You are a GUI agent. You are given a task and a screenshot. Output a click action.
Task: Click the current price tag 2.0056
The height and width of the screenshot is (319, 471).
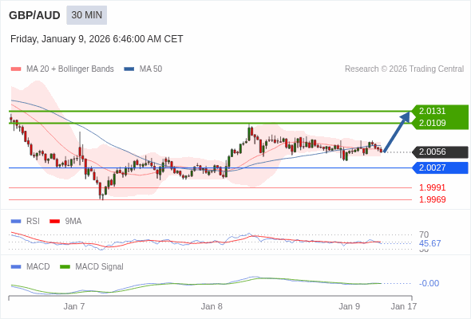point(441,152)
